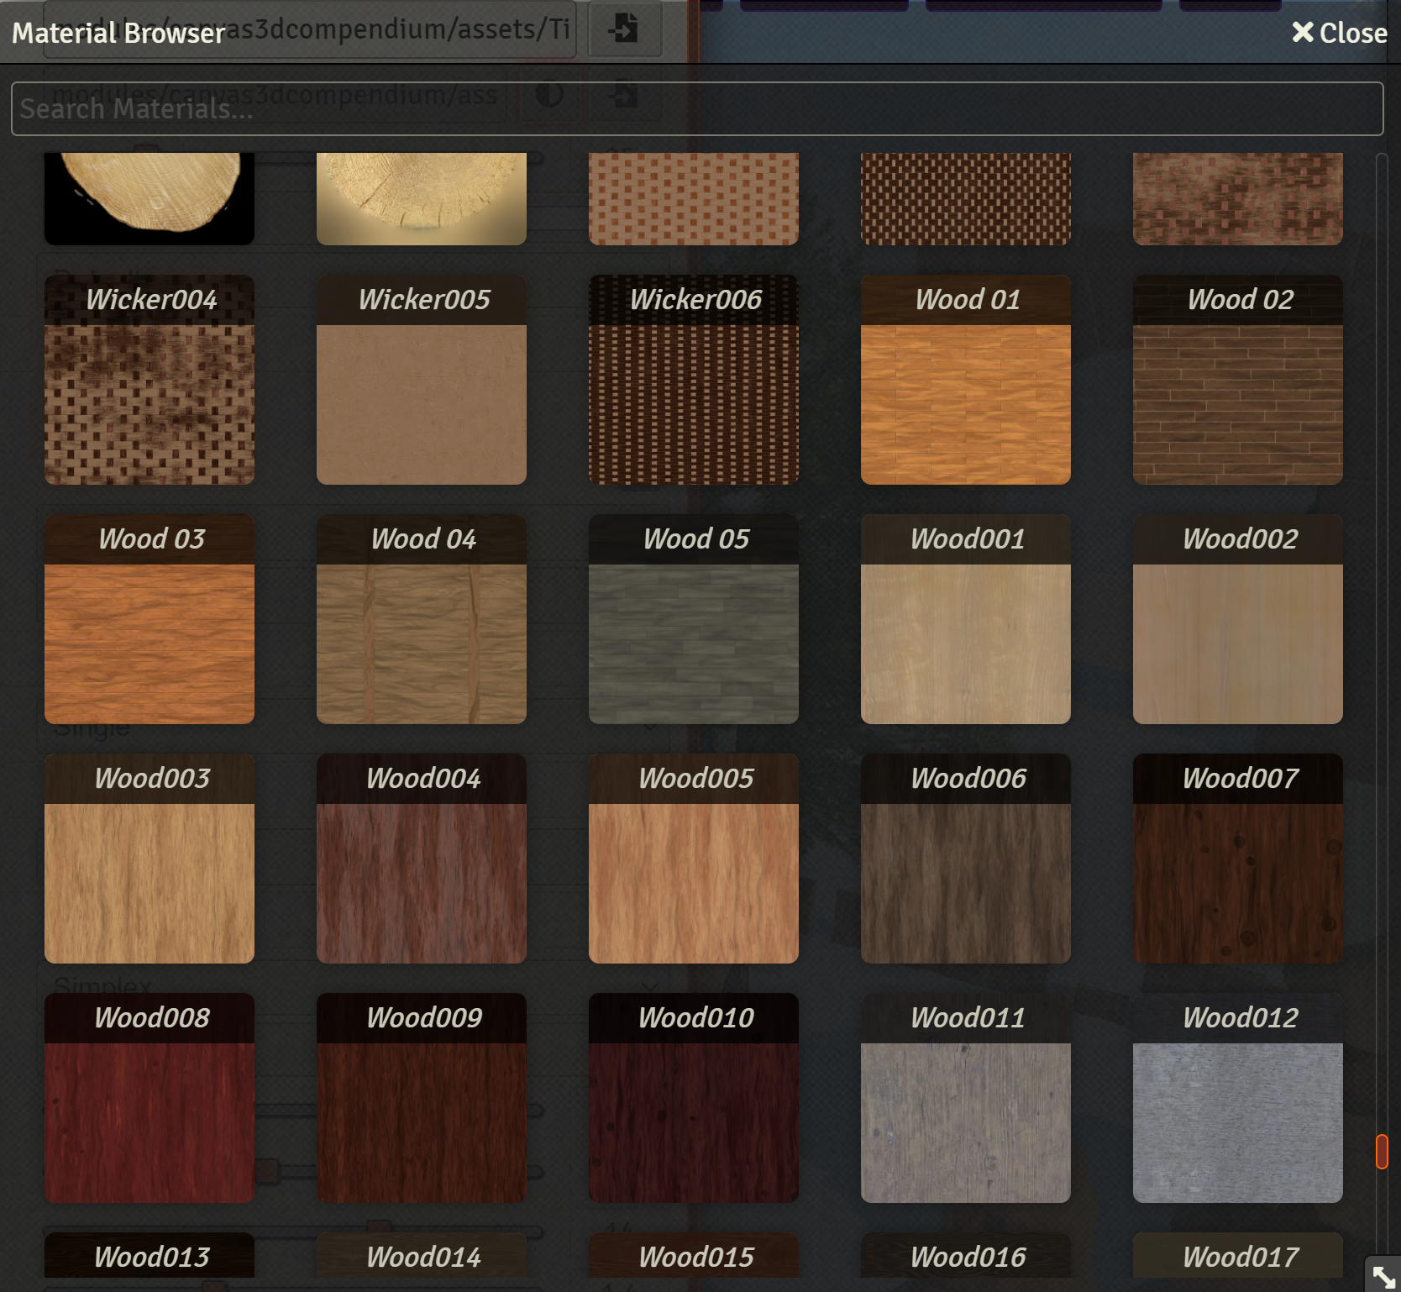
Task: Apply the Wood004 material
Action: pyautogui.click(x=422, y=859)
